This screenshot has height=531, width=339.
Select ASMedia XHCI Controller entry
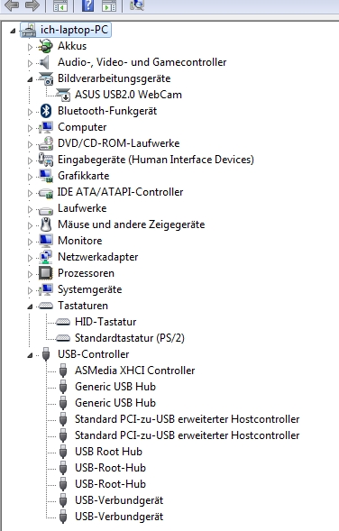point(134,371)
